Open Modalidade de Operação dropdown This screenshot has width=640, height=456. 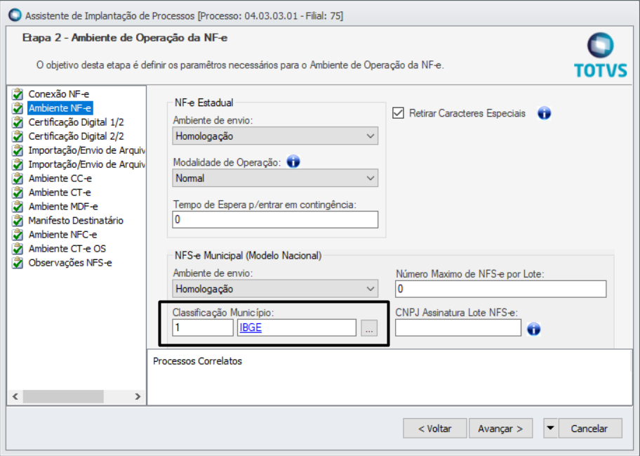pos(275,178)
